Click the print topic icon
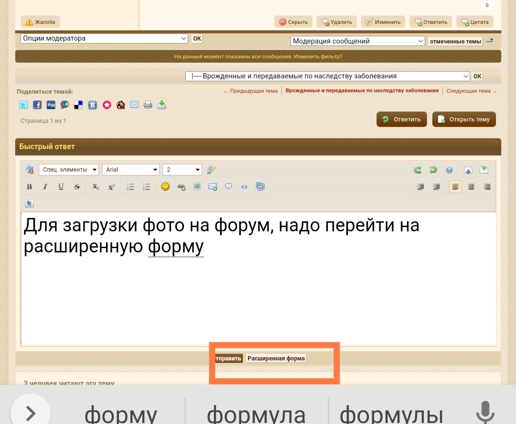 (148, 105)
